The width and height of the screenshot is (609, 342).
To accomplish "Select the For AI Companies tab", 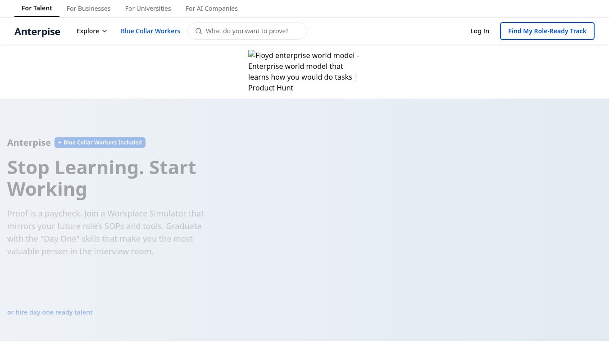I will point(212,9).
